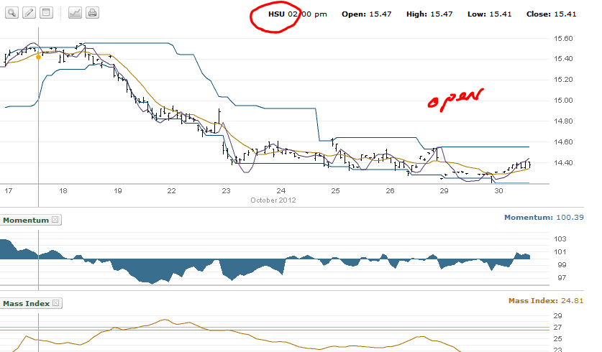The height and width of the screenshot is (352, 602).
Task: Open the notes panel window icon
Action: [46, 13]
